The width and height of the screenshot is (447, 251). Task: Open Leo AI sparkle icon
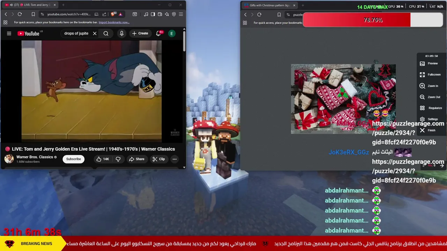167,14
